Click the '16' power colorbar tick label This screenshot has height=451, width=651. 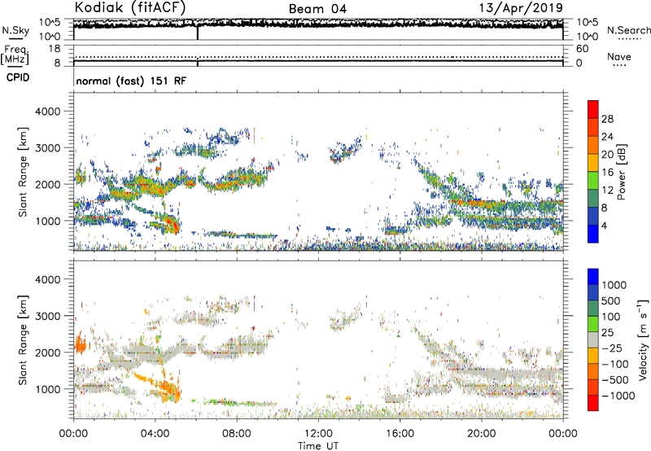click(607, 173)
